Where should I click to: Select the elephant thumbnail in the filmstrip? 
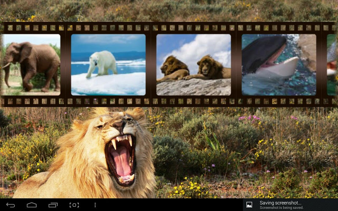pyautogui.click(x=30, y=65)
